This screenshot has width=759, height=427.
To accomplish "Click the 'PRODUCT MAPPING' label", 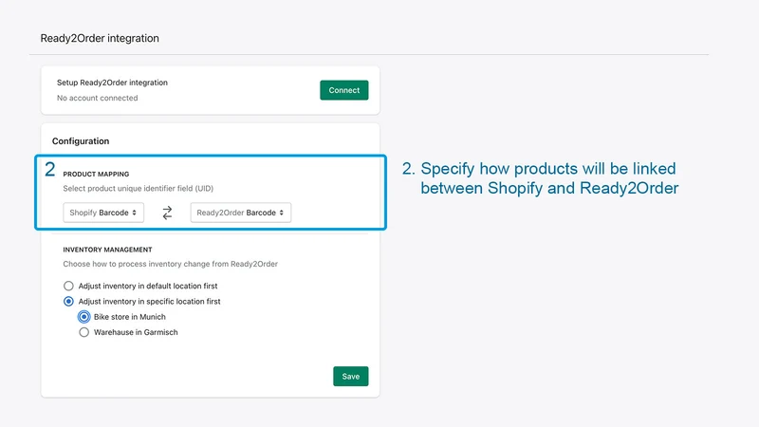I will (x=96, y=174).
